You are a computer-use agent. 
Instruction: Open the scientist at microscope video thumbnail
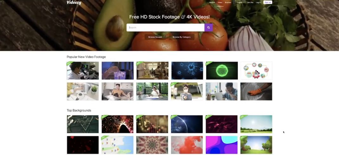click(x=83, y=71)
